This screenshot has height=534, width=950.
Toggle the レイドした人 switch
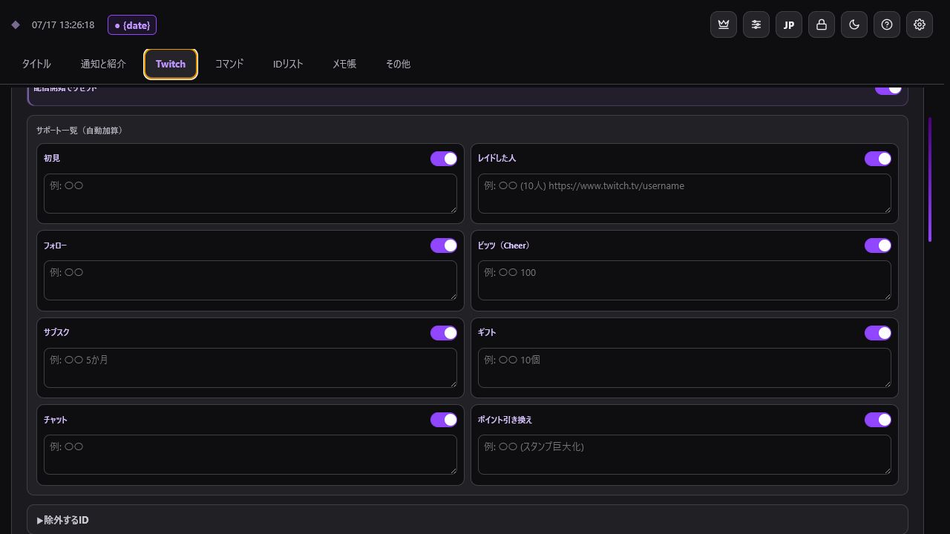[878, 159]
